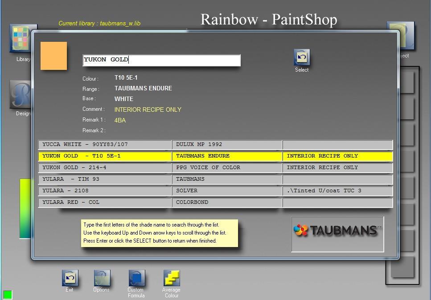Viewport: 431px width, 300px height.
Task: Click the DULUX MP 1992 cell
Action: (x=227, y=144)
